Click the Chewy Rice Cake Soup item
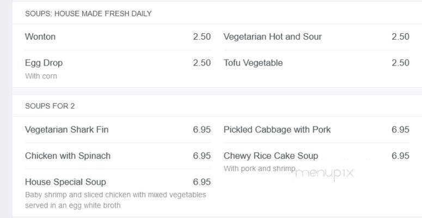The width and height of the screenshot is (422, 218). pyautogui.click(x=271, y=156)
